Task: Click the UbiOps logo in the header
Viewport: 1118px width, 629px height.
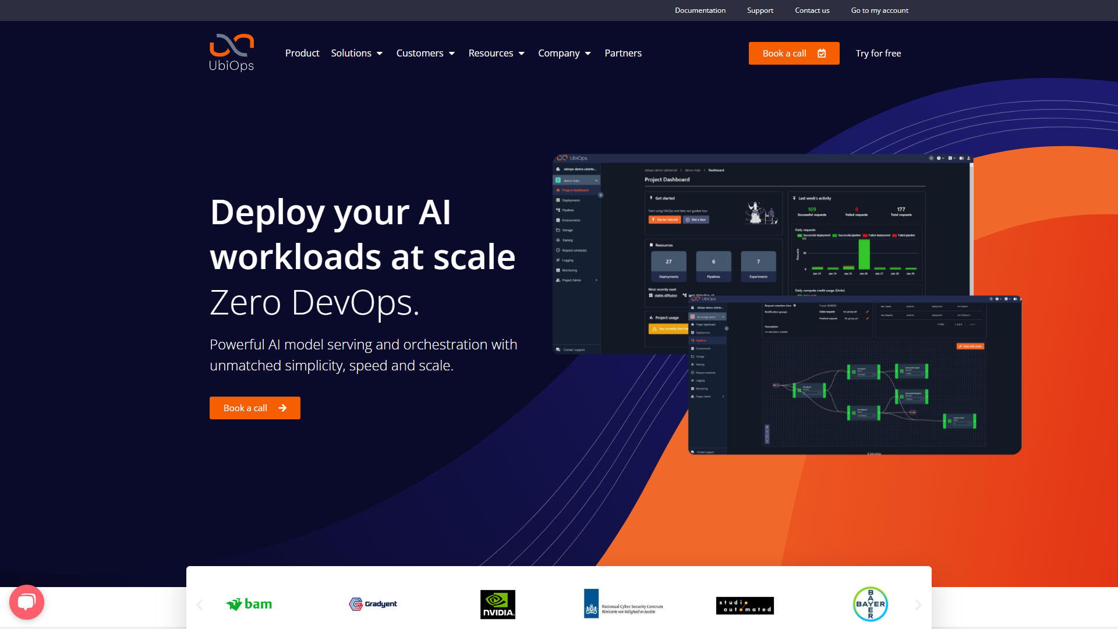Action: point(231,52)
